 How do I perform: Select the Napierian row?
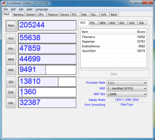(x=113, y=42)
